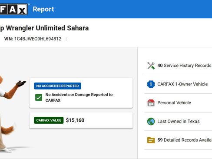Click the VIN: label
The height and width of the screenshot is (159, 212).
[x=9, y=39]
